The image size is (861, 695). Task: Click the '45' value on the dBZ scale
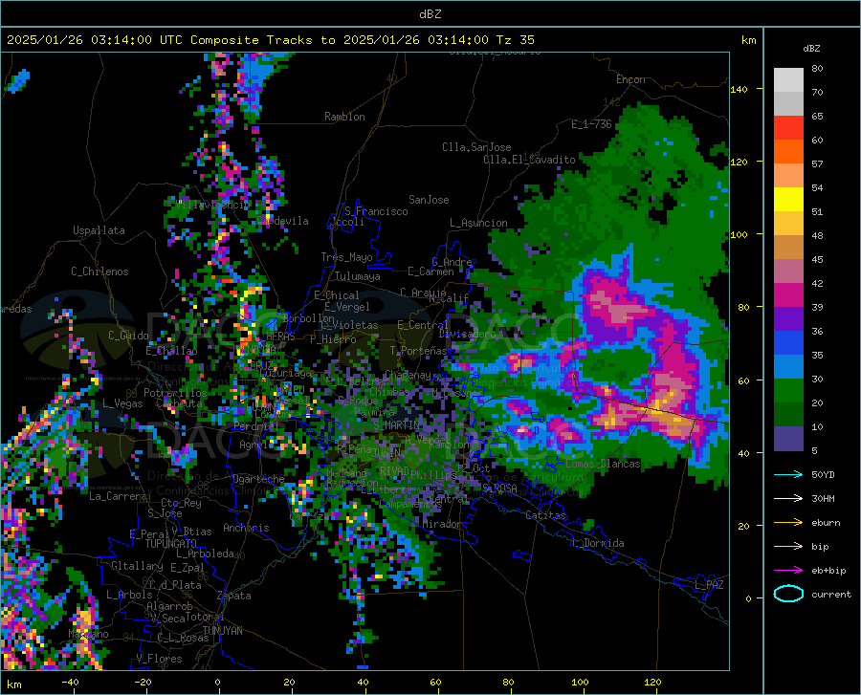tap(817, 259)
